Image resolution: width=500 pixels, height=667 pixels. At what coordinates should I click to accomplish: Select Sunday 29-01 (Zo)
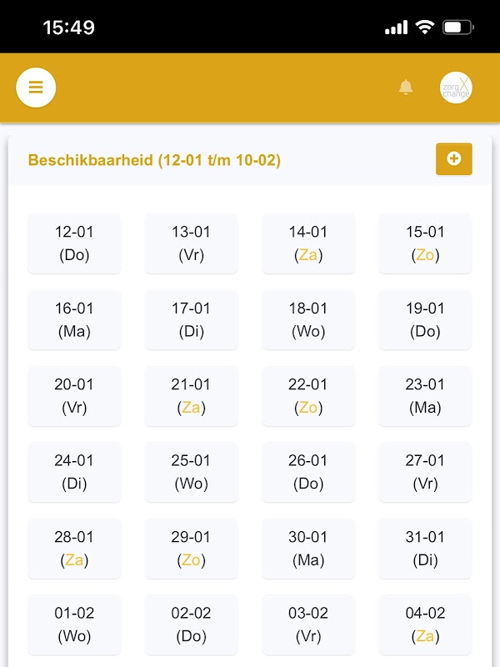coord(191,549)
